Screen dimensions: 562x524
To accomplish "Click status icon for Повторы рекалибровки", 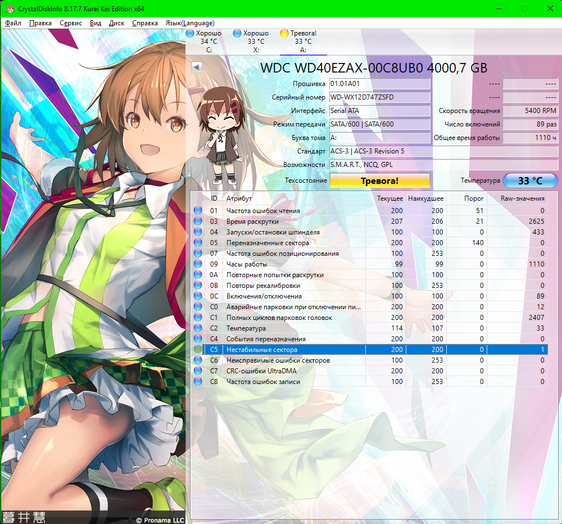I will (198, 286).
